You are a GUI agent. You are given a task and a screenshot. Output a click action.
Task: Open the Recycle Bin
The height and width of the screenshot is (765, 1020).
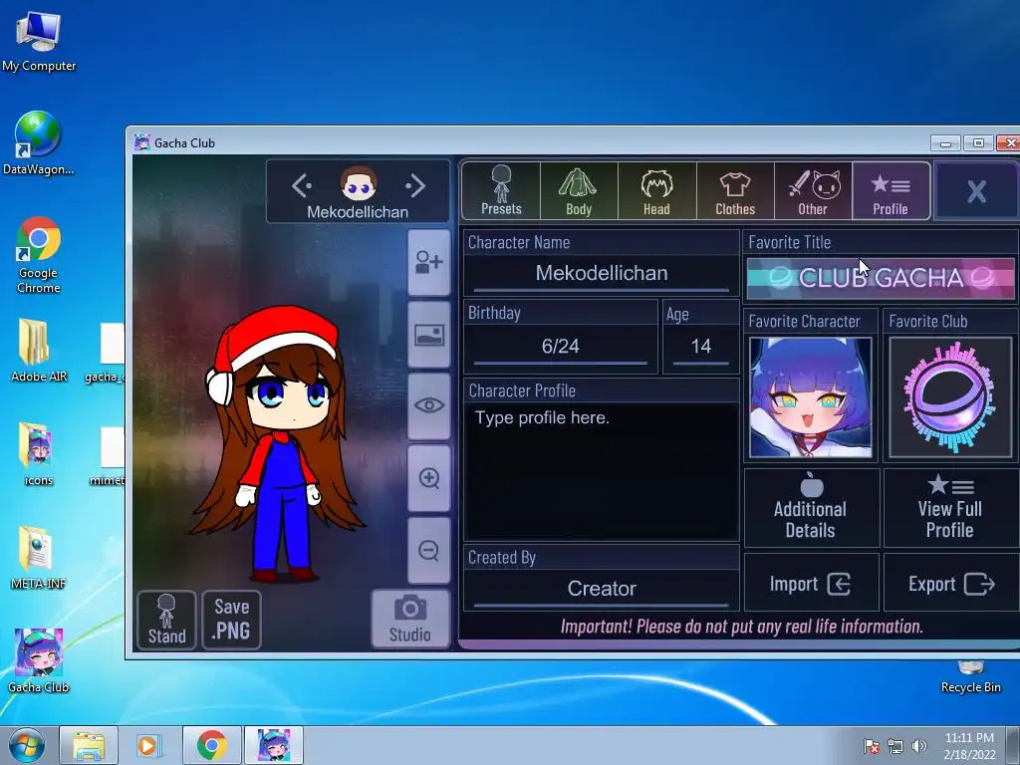(970, 677)
